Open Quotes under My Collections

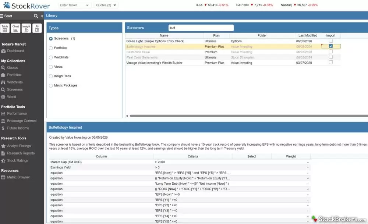tap(13, 68)
